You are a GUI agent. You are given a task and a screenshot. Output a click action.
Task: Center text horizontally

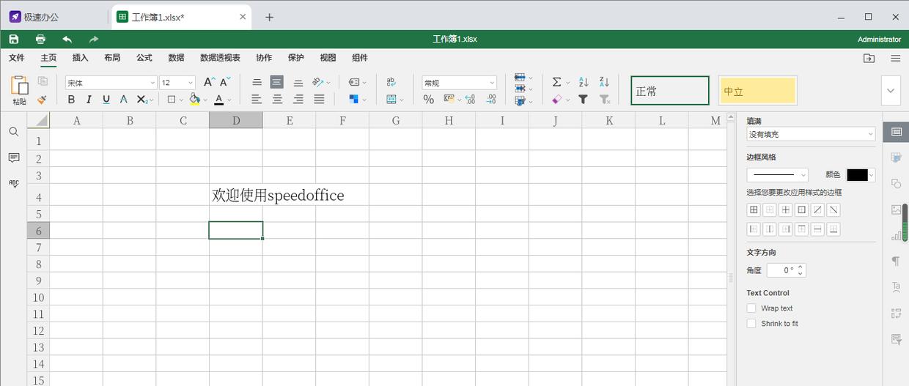[277, 99]
